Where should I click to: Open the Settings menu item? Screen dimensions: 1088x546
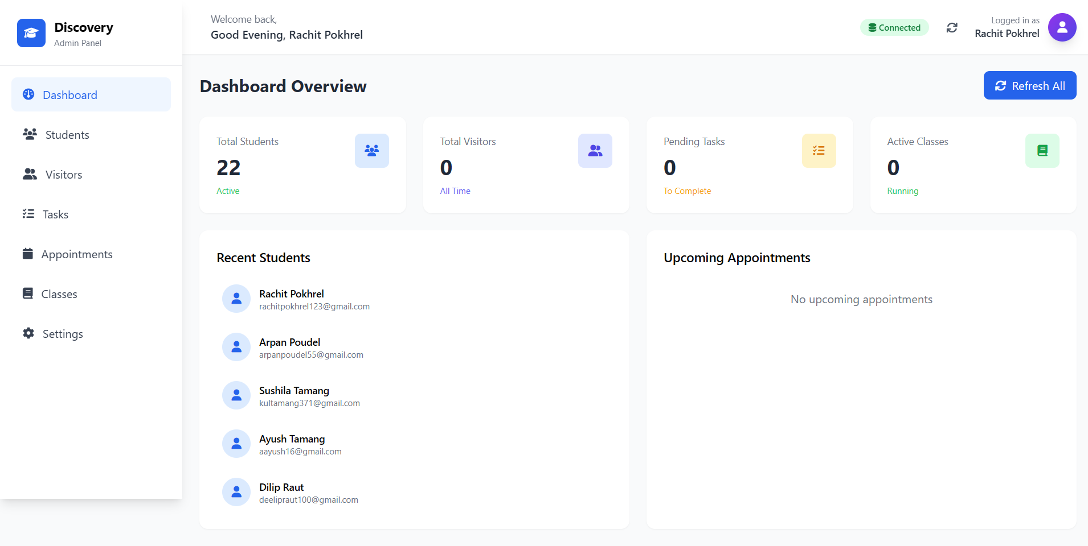tap(63, 334)
